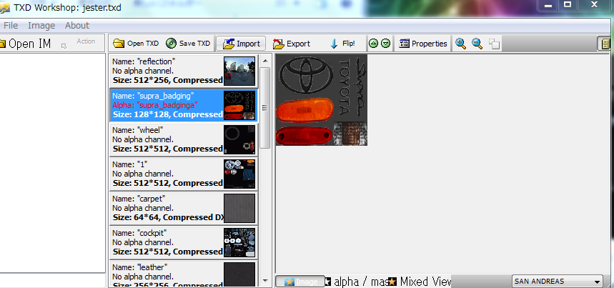
Task: Switch to the alpha / mask tab
Action: pos(357,282)
